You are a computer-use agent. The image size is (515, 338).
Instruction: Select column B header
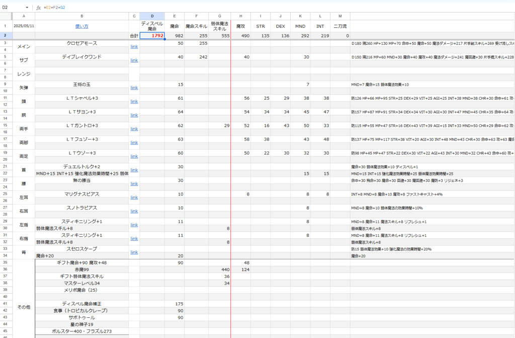coord(82,16)
